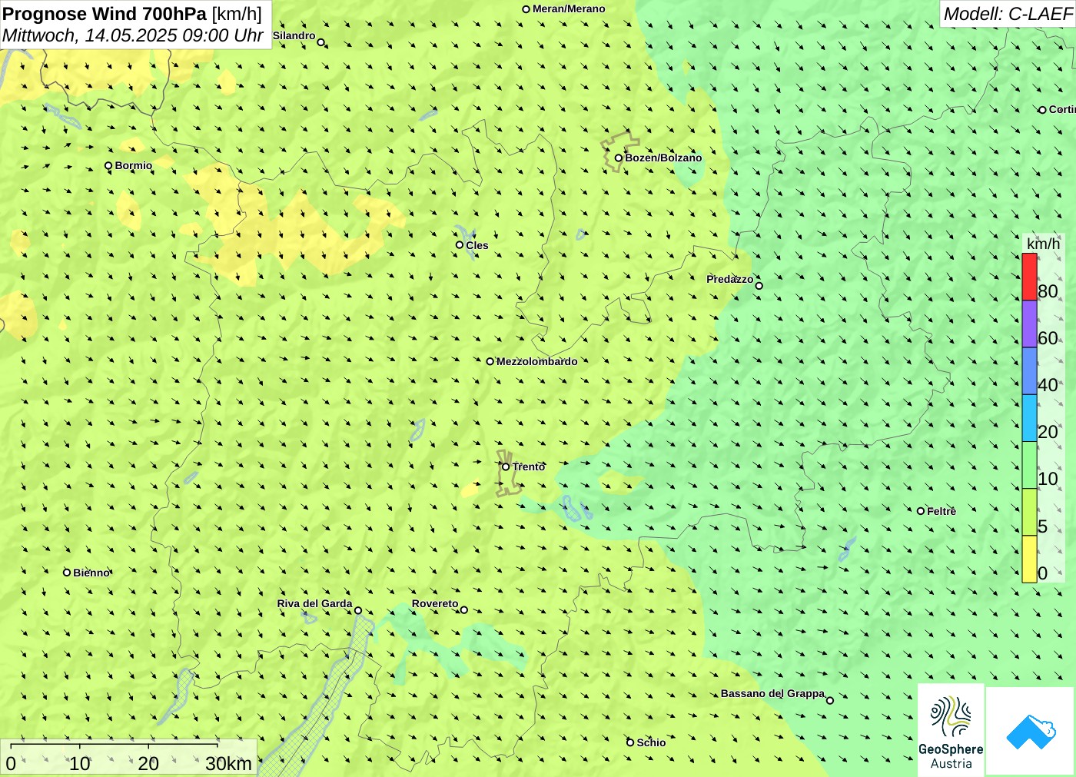Select the Silandro city marker
Image resolution: width=1076 pixels, height=777 pixels.
tap(321, 42)
